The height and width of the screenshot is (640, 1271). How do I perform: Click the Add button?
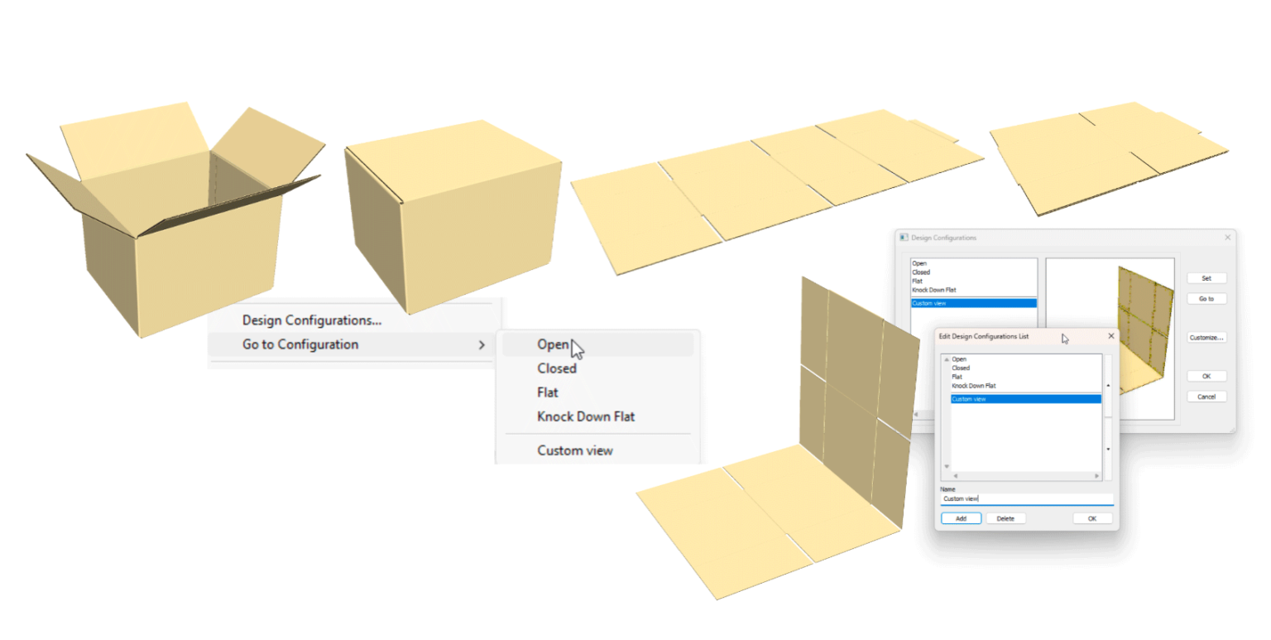pyautogui.click(x=961, y=518)
